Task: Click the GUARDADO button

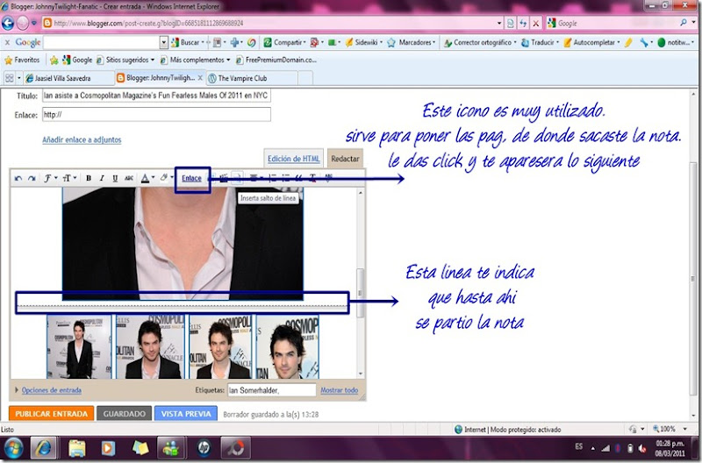Action: [x=125, y=414]
